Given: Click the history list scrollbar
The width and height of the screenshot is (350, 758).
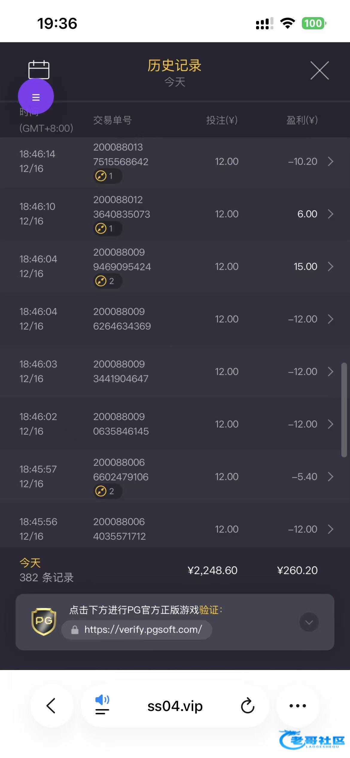Looking at the screenshot, I should 344,410.
